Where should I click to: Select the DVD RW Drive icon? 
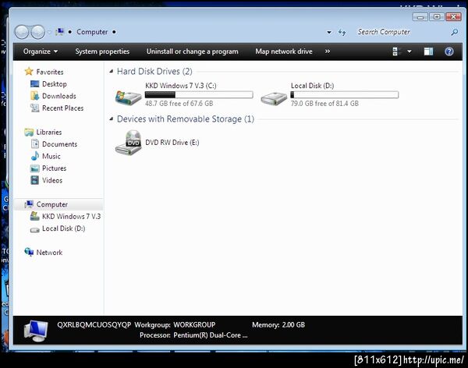(x=129, y=143)
